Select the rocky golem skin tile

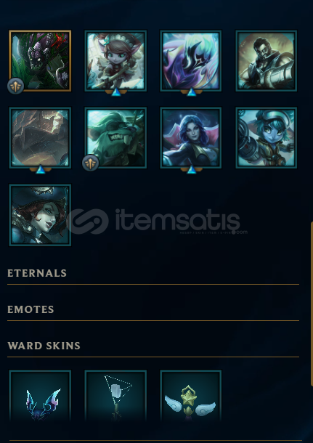tap(40, 137)
